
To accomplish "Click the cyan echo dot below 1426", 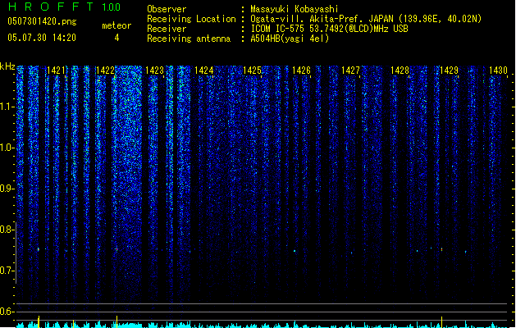I will pos(295,251).
